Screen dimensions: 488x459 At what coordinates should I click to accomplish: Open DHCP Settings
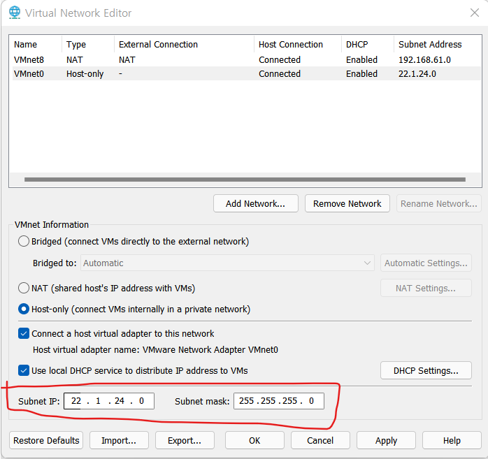(426, 370)
